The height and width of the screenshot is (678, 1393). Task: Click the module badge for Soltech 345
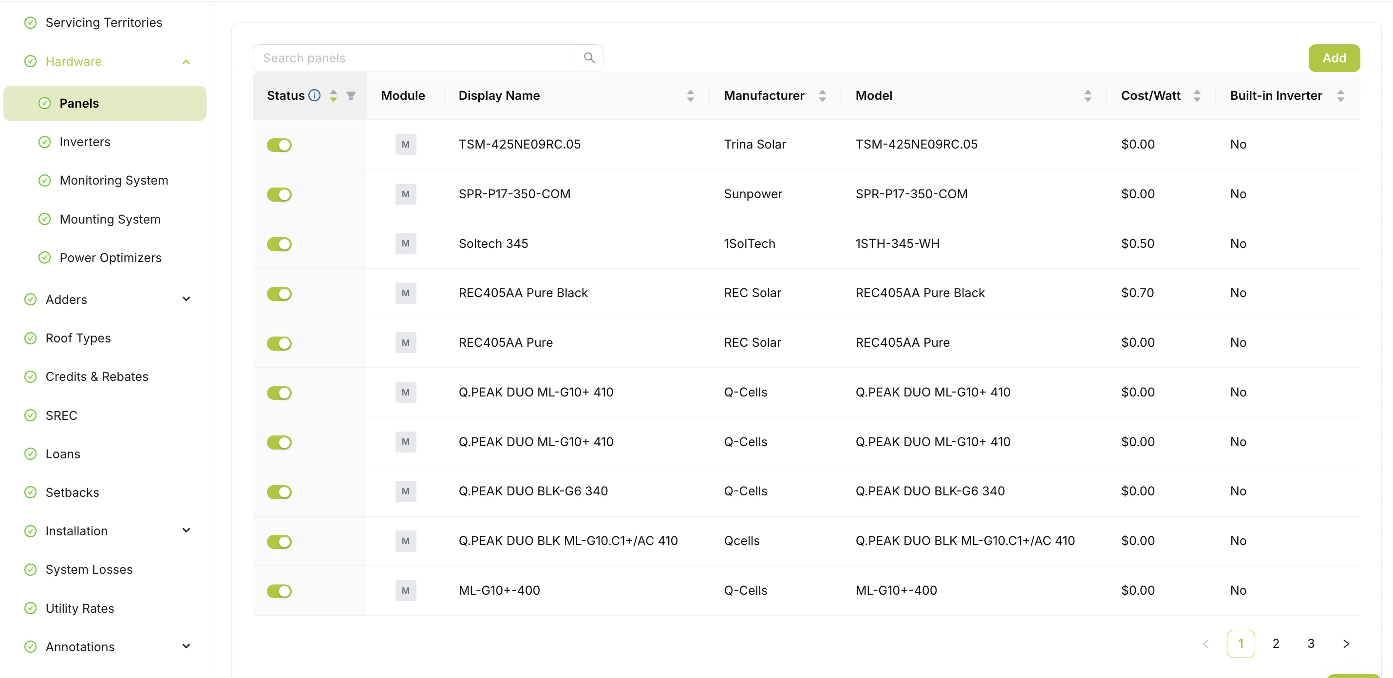tap(406, 244)
